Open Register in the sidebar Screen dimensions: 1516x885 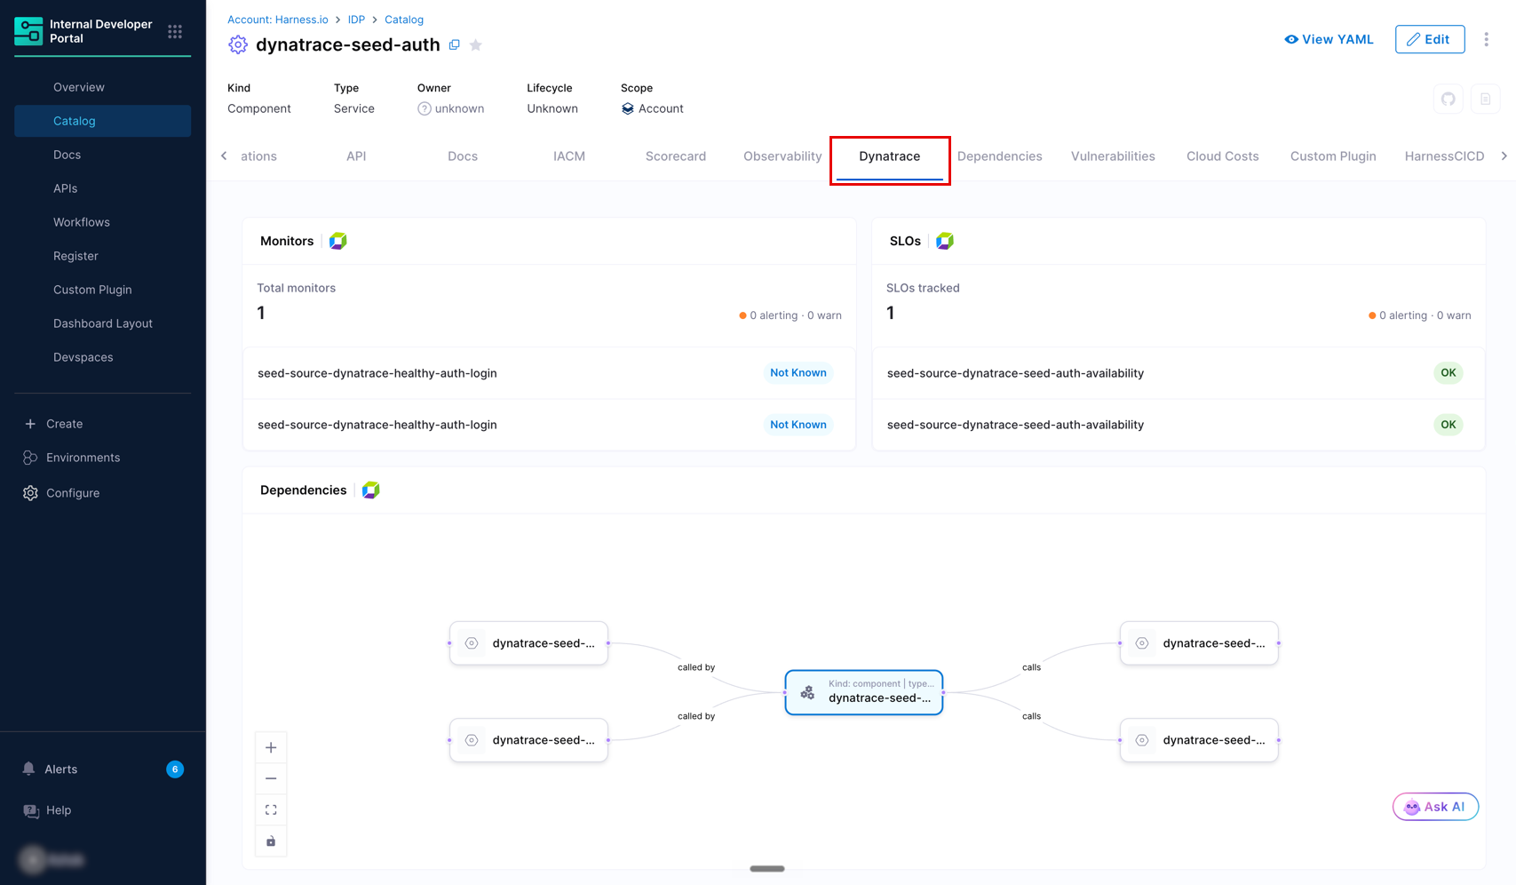[102, 256]
